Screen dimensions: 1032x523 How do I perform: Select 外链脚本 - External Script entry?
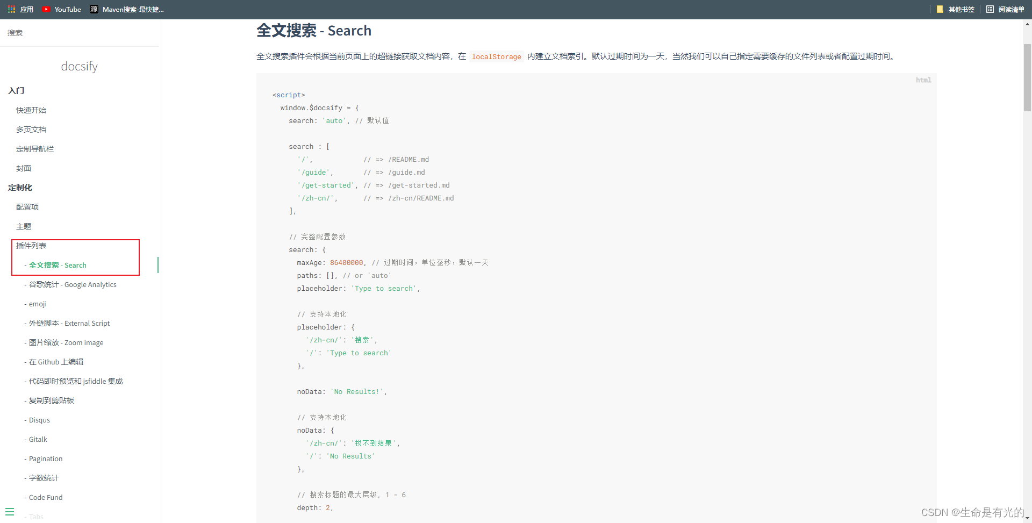tap(69, 323)
